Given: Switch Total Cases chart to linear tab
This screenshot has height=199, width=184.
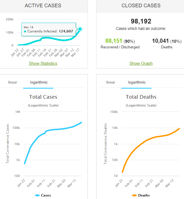Looking at the screenshot, I should click(x=13, y=82).
